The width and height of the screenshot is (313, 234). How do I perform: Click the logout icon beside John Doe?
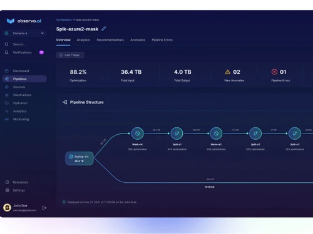44,208
